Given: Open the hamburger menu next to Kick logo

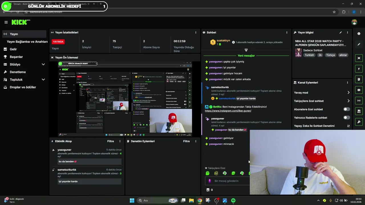Looking at the screenshot, I should tap(6, 22).
